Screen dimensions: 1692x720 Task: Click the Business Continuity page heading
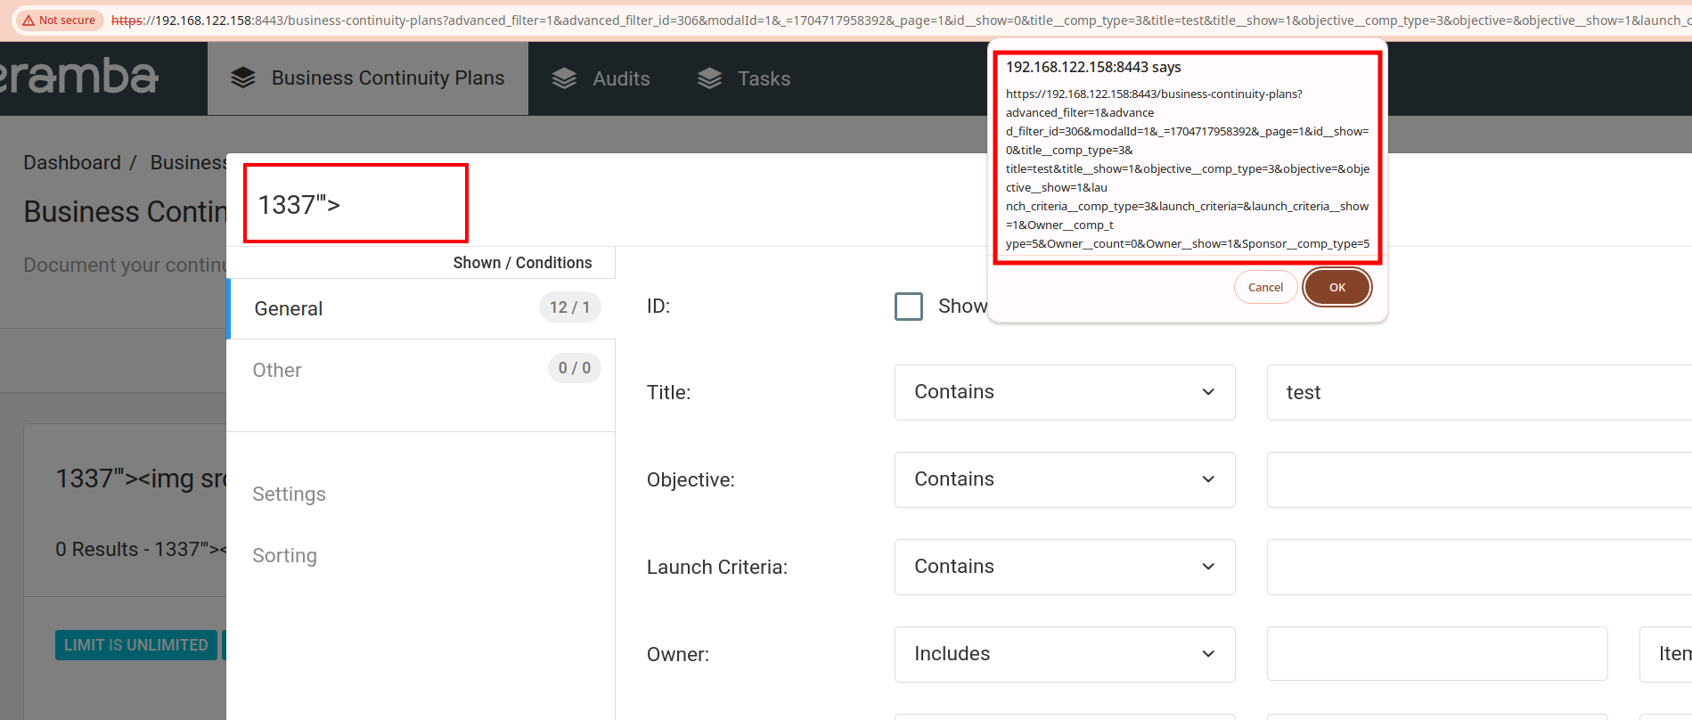pos(126,212)
